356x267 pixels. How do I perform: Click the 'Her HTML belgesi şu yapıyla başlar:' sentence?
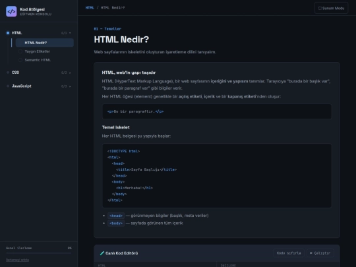(x=136, y=136)
